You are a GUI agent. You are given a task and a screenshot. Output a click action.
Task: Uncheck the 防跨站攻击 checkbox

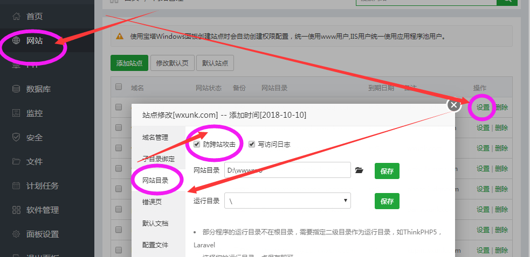pyautogui.click(x=197, y=145)
